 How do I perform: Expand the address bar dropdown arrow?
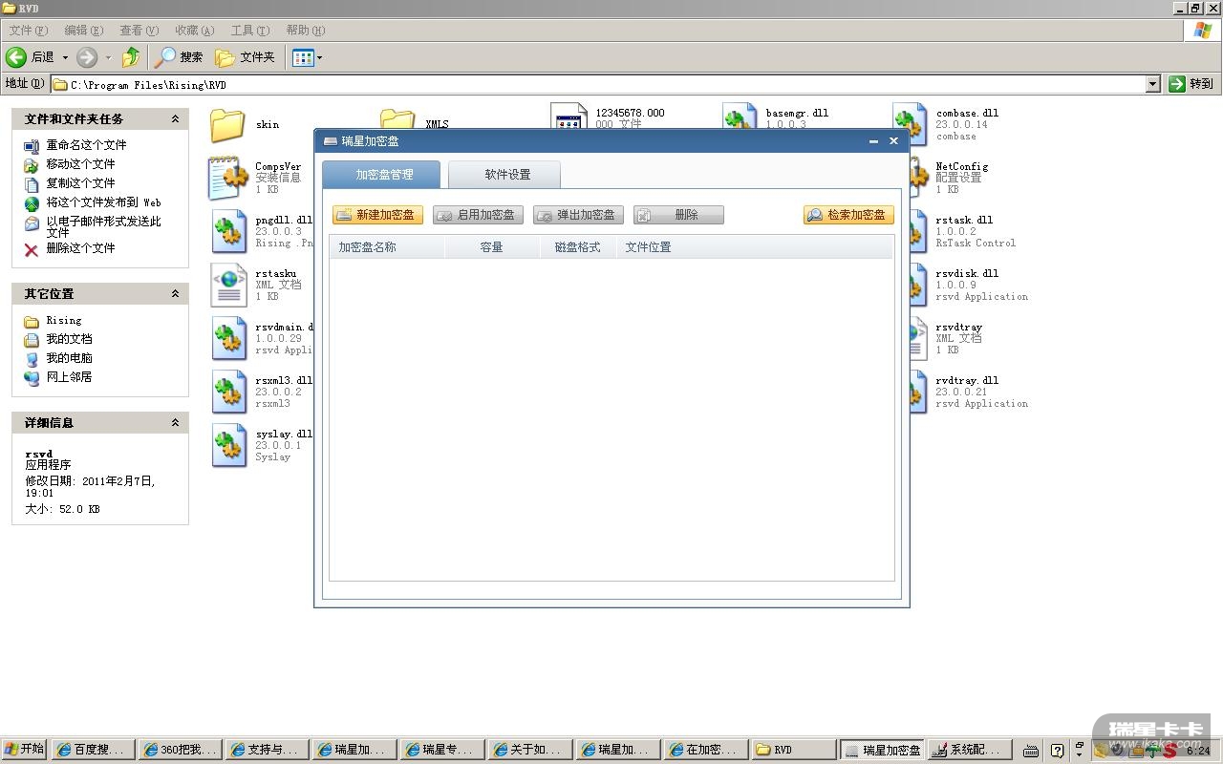(x=1152, y=84)
